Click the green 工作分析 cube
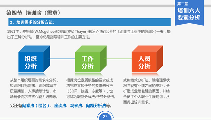This screenshot has width=211, height=120. [91, 59]
